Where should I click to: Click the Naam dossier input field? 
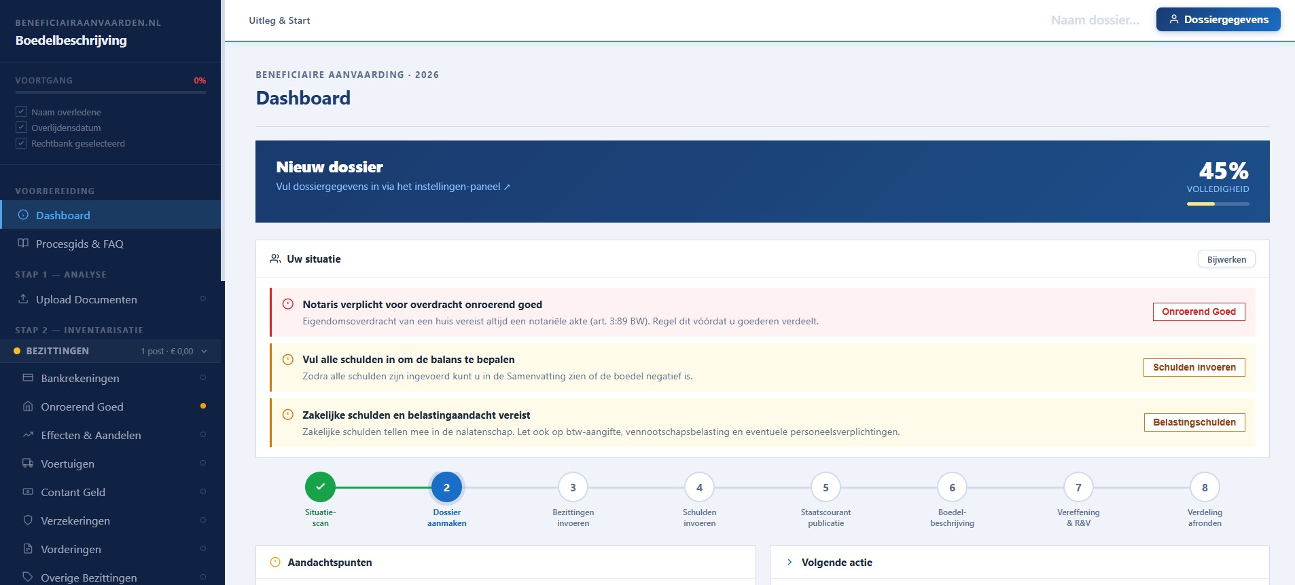(1095, 20)
